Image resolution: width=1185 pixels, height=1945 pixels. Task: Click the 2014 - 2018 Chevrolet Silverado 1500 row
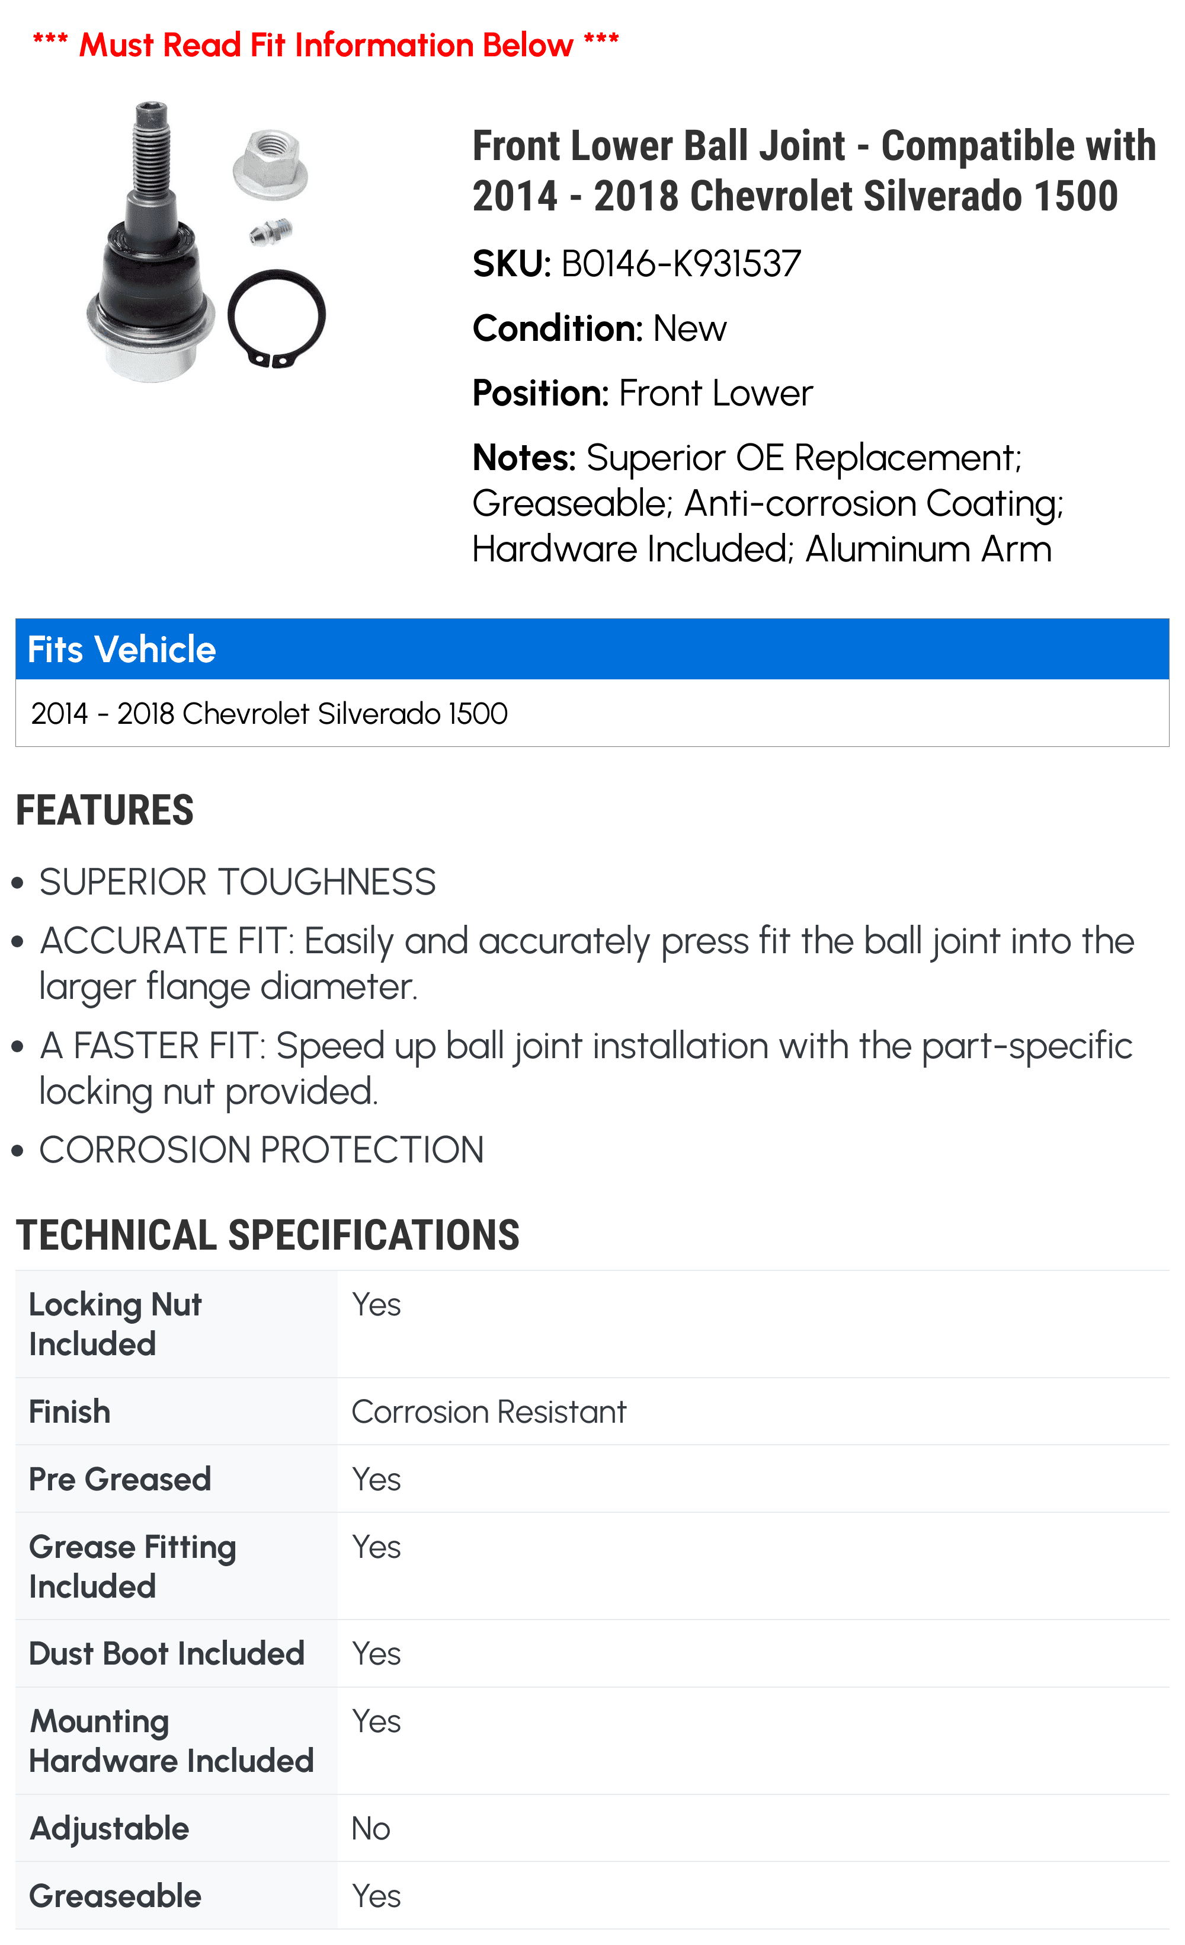tap(592, 713)
